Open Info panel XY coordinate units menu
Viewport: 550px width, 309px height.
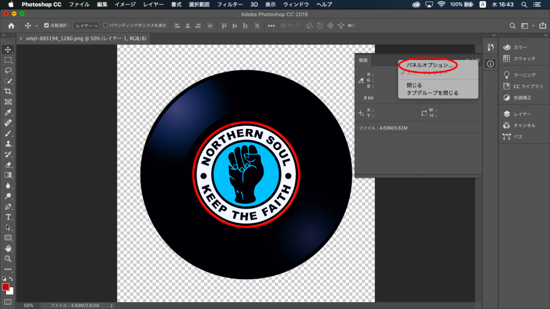[x=361, y=113]
